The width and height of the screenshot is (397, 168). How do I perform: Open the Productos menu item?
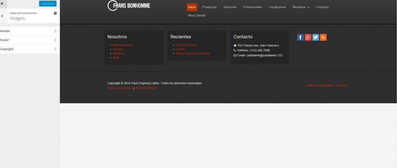coord(209,7)
